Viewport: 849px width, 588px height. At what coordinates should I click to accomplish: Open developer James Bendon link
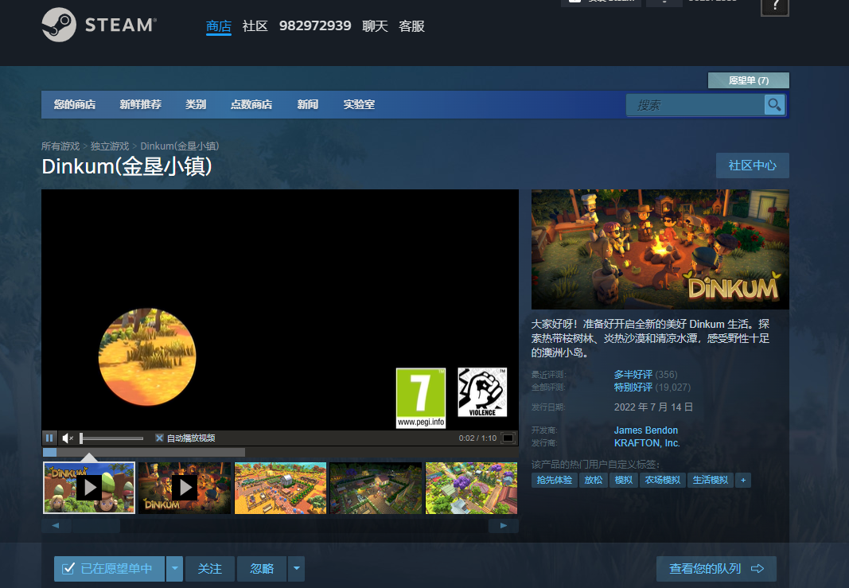646,430
